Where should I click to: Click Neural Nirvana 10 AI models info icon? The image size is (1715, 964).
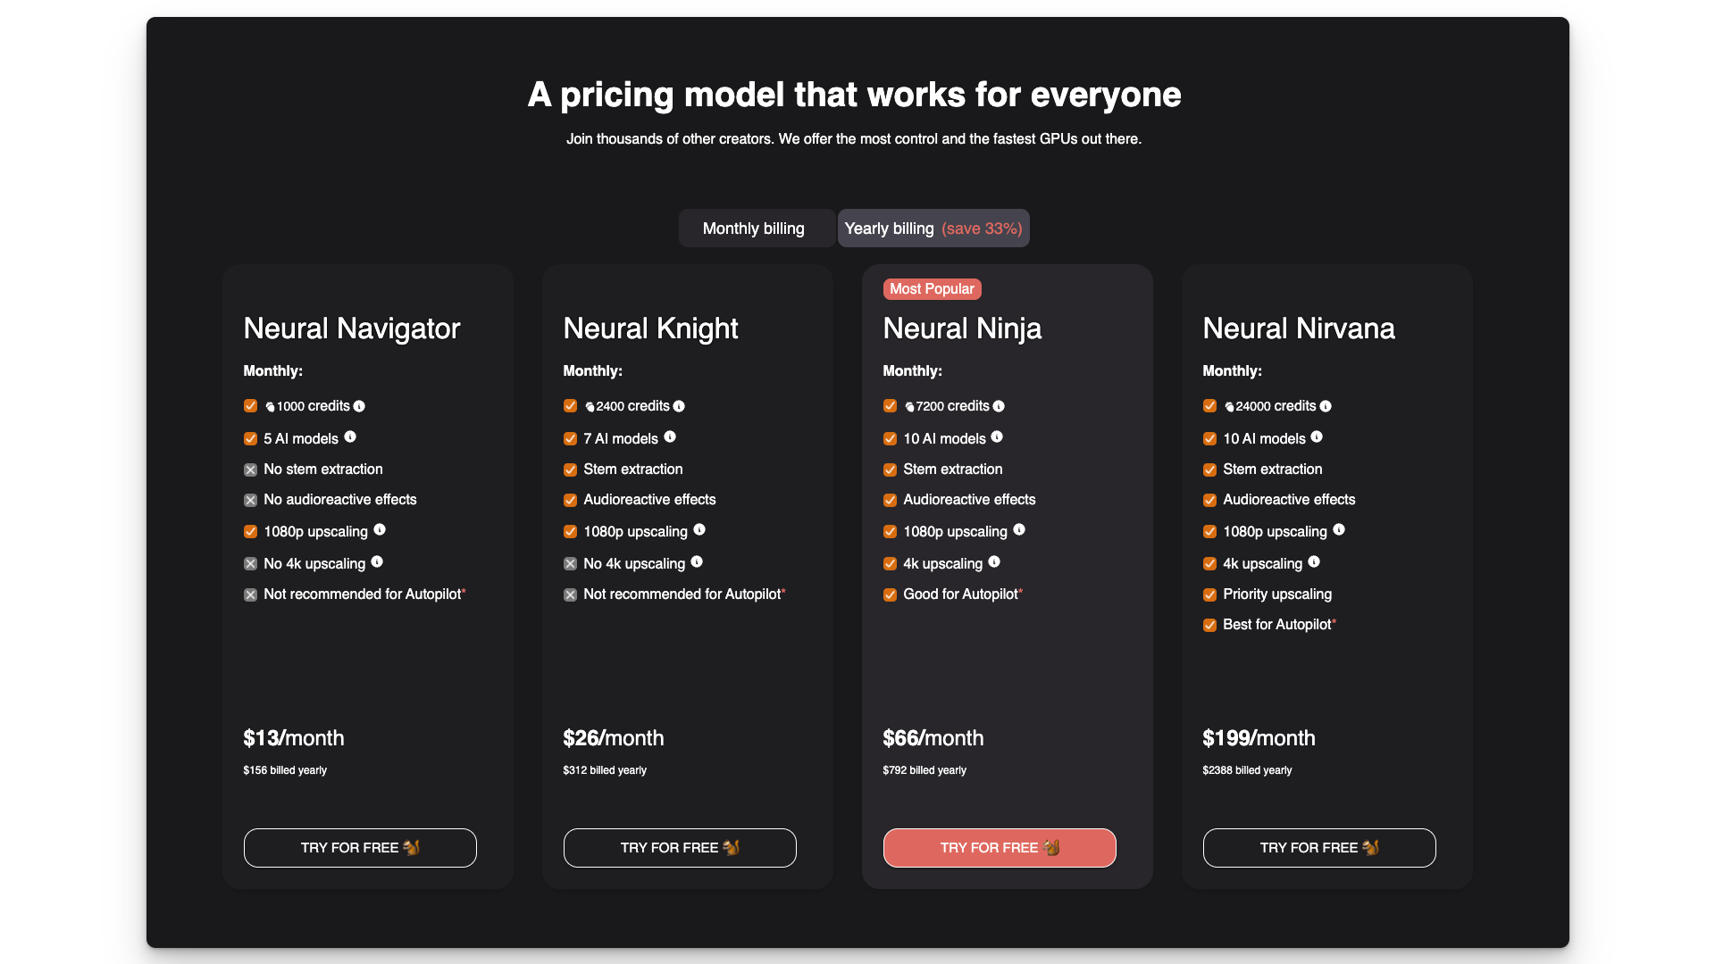[x=1317, y=436]
